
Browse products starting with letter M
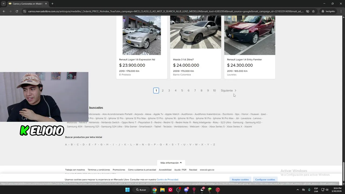[x=137, y=145]
